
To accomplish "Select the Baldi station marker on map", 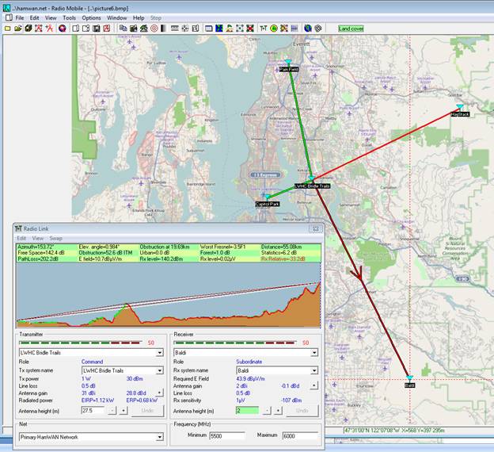I will [409, 379].
